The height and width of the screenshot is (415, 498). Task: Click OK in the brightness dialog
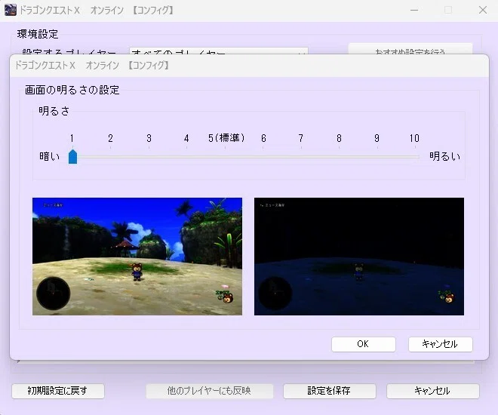click(364, 344)
